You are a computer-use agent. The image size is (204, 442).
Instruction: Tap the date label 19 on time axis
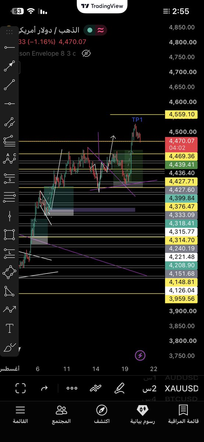pyautogui.click(x=125, y=369)
